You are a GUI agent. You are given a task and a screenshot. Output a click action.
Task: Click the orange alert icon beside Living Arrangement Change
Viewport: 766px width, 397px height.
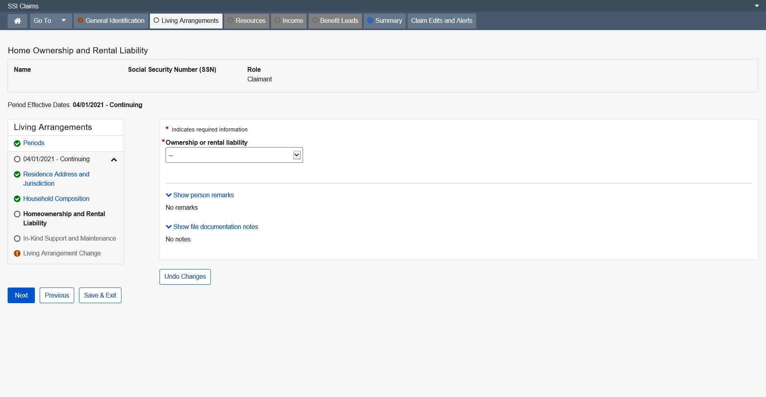coord(17,253)
